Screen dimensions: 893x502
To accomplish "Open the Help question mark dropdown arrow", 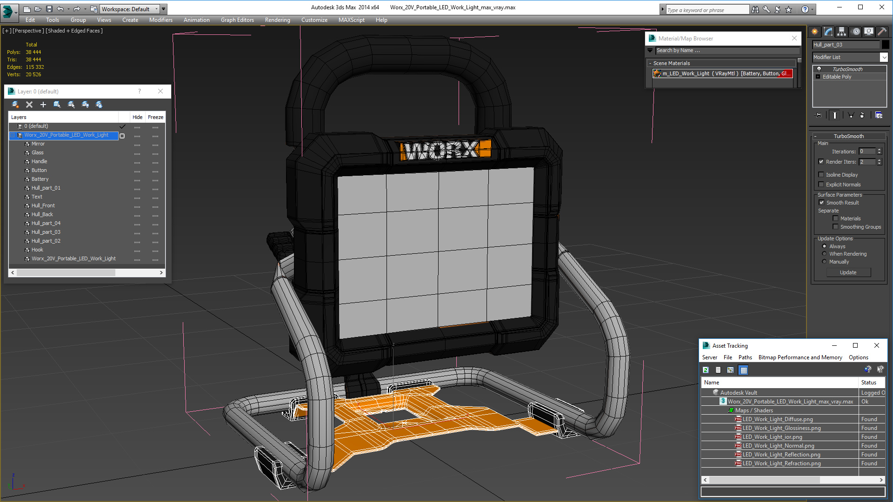I will click(x=813, y=9).
